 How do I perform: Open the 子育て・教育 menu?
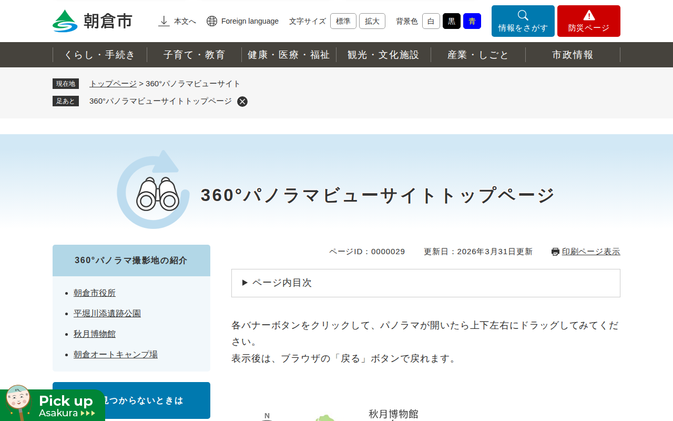pos(195,55)
